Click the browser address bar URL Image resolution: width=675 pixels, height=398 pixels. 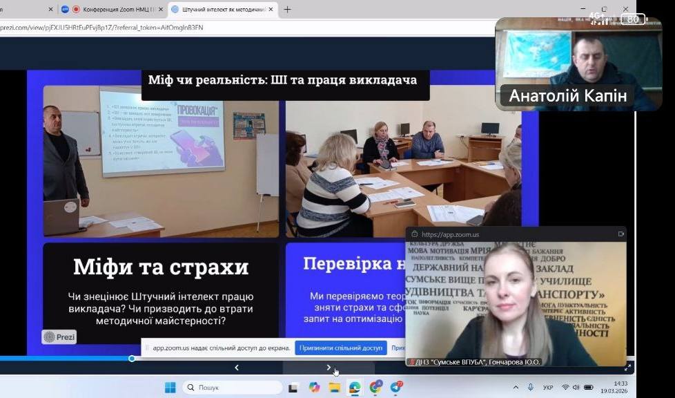(x=104, y=27)
